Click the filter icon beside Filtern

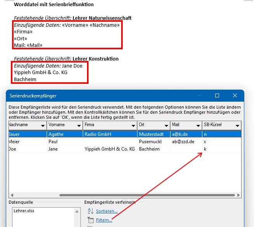coord(90,220)
